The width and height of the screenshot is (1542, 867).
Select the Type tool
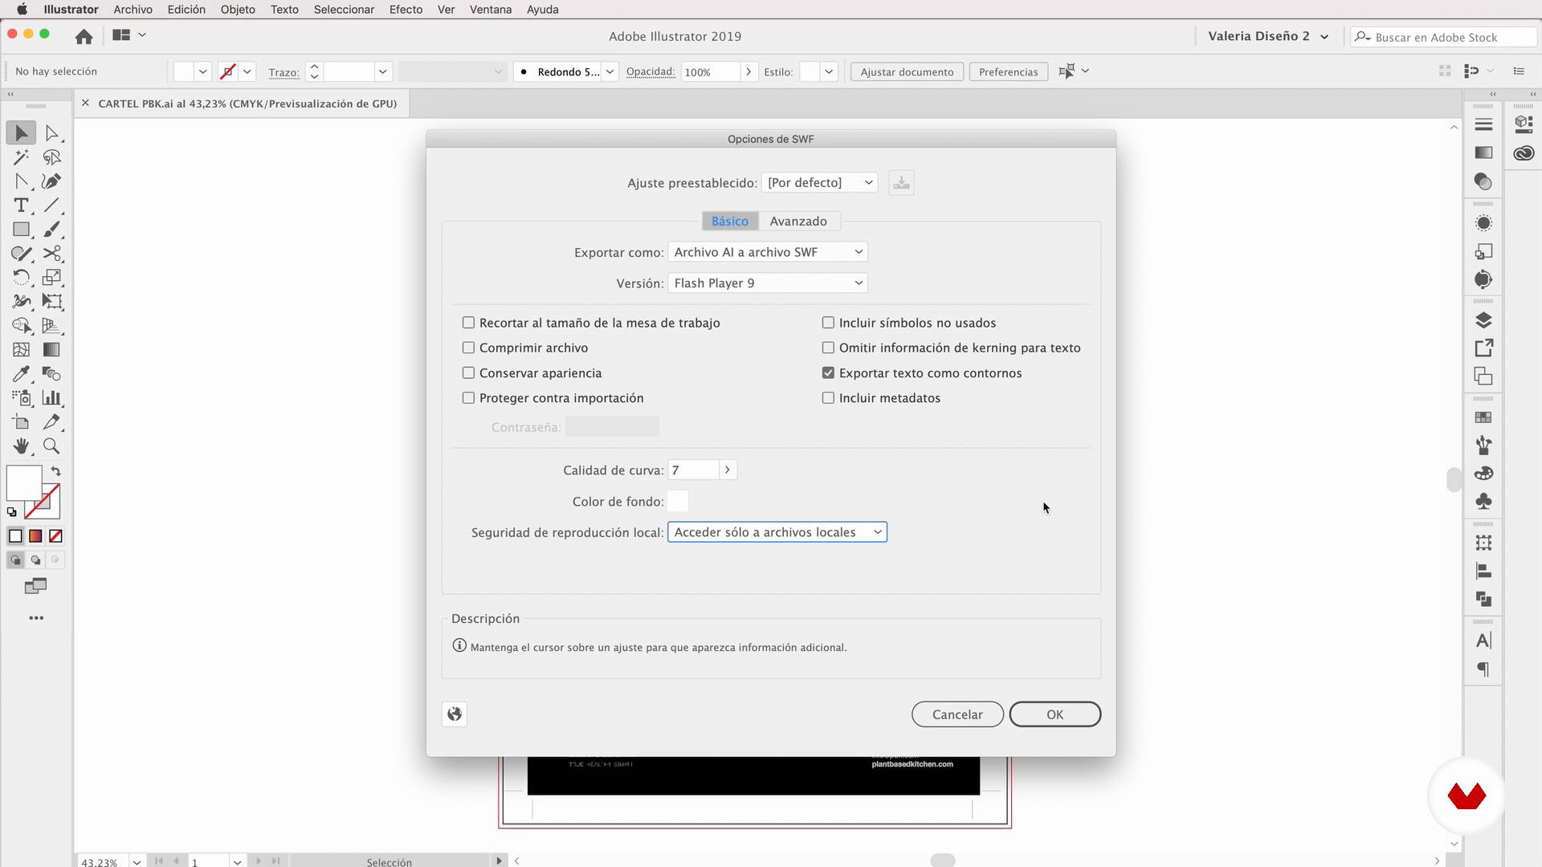coord(21,206)
